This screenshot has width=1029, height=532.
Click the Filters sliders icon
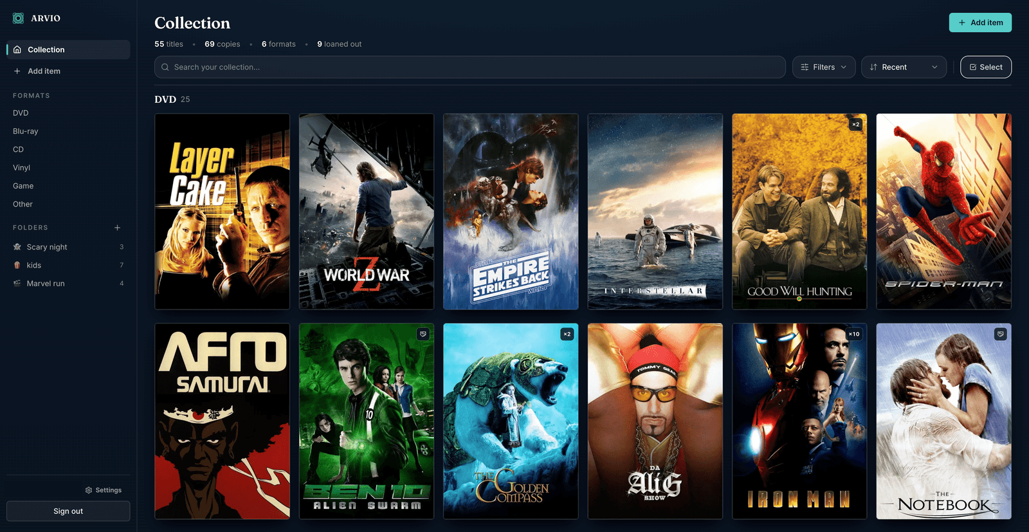[805, 67]
